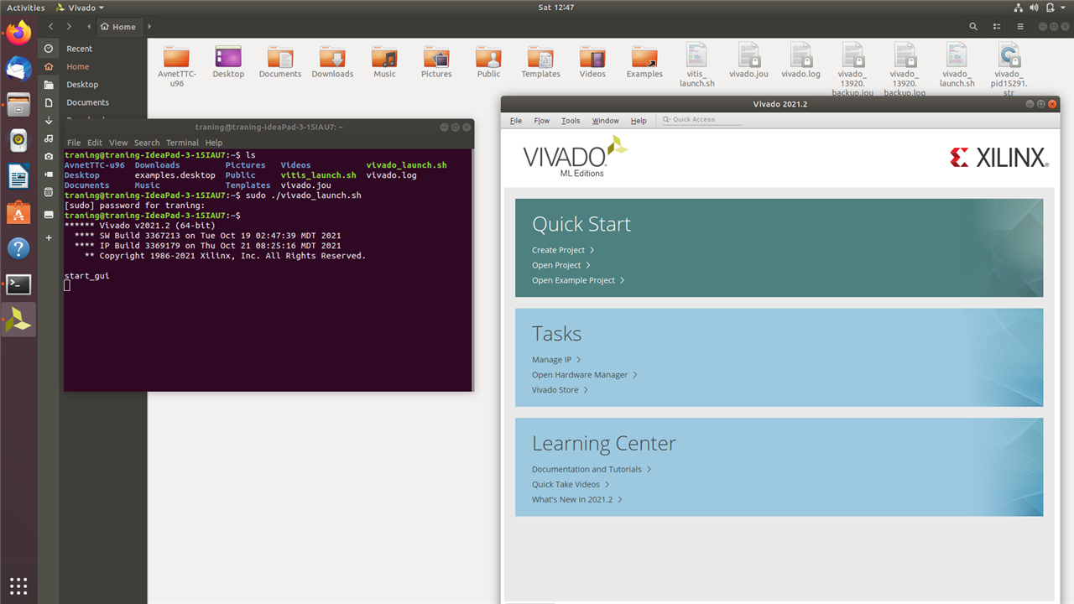Open the Terminal File menu
1074x604 pixels.
click(74, 143)
